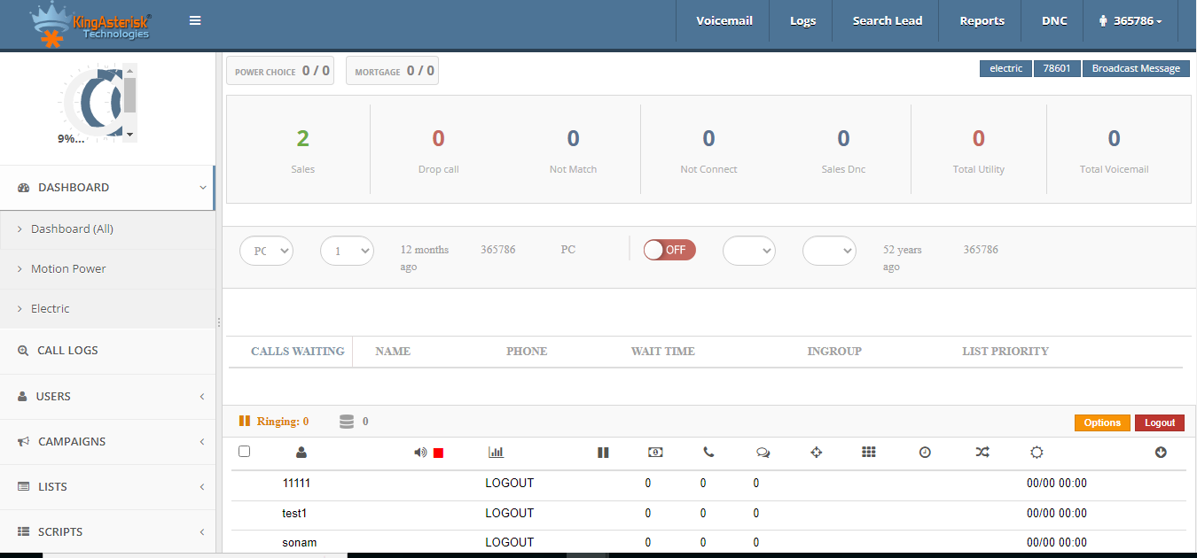Screen dimensions: 1197x558
Task: Expand the 365786 account dropdown in top bar
Action: (1131, 20)
